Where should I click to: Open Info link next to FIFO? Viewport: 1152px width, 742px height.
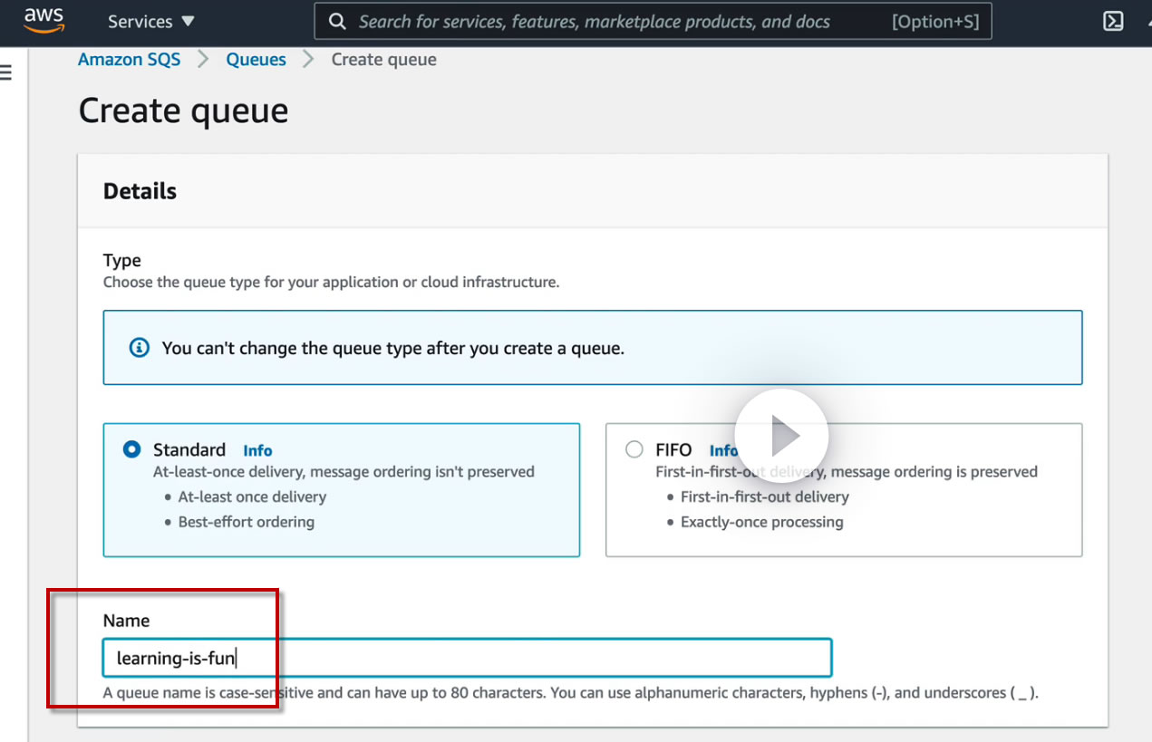click(x=723, y=450)
